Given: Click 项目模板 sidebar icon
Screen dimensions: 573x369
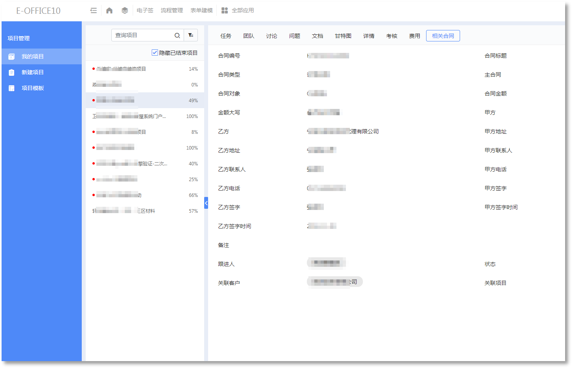Looking at the screenshot, I should (11, 88).
